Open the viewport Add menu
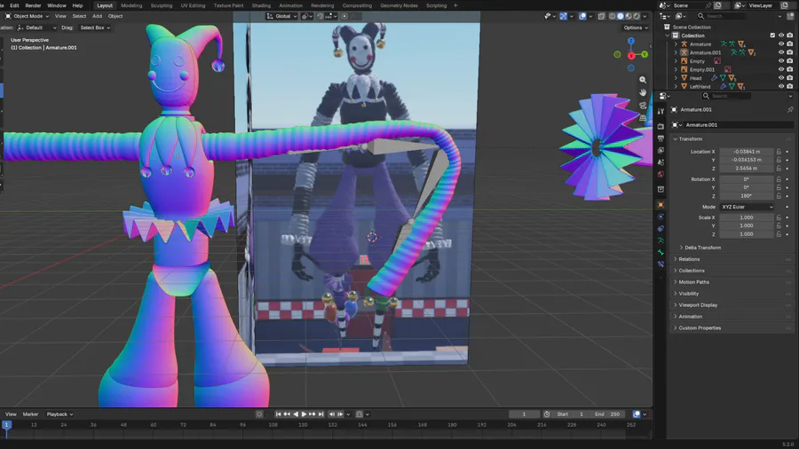The height and width of the screenshot is (449, 799). click(97, 16)
